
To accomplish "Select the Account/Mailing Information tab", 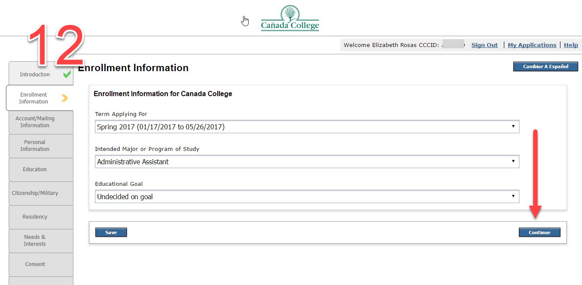I will [35, 122].
